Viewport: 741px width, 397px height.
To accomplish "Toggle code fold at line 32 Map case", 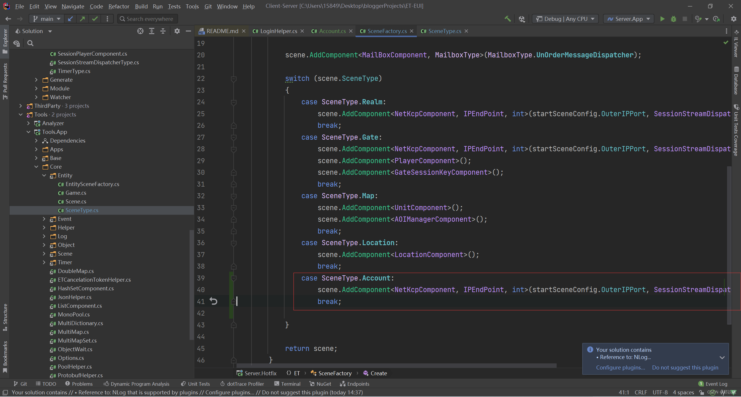I will point(234,196).
